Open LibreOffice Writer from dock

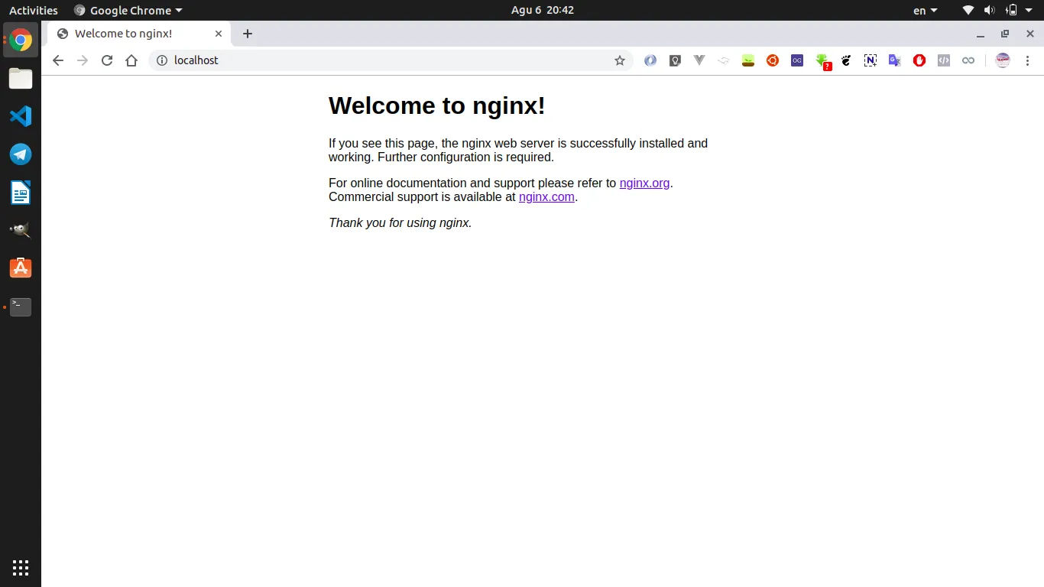point(21,193)
